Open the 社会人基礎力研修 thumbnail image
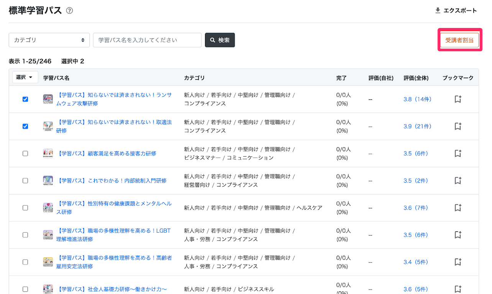492x294 pixels. click(x=48, y=289)
